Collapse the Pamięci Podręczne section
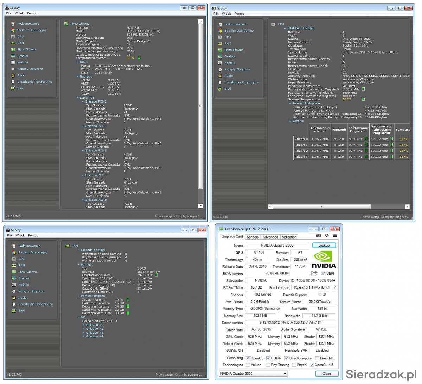 (x=290, y=104)
